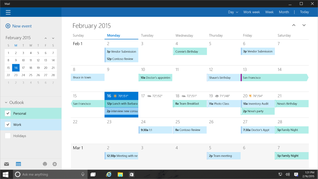The width and height of the screenshot is (318, 179).
Task: Switch to Mail using the envelope icon
Action: pyautogui.click(x=6, y=164)
